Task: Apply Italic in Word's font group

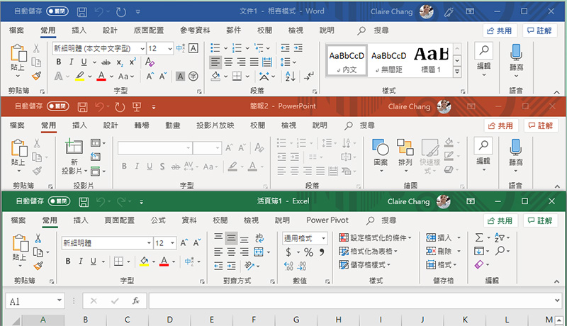Action: coord(72,62)
